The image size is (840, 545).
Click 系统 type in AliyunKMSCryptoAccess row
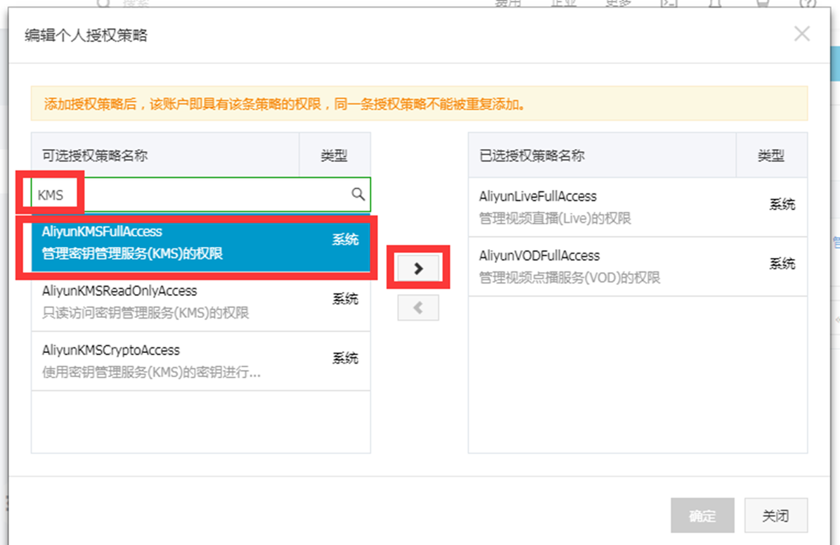click(x=346, y=358)
